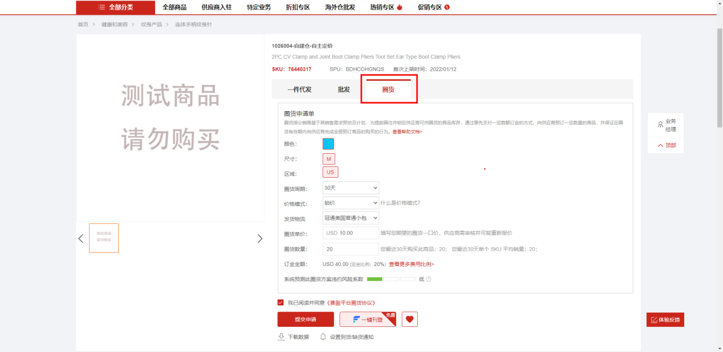Open the 发货物流 shipping dropdown
723x352 pixels.
click(x=350, y=218)
